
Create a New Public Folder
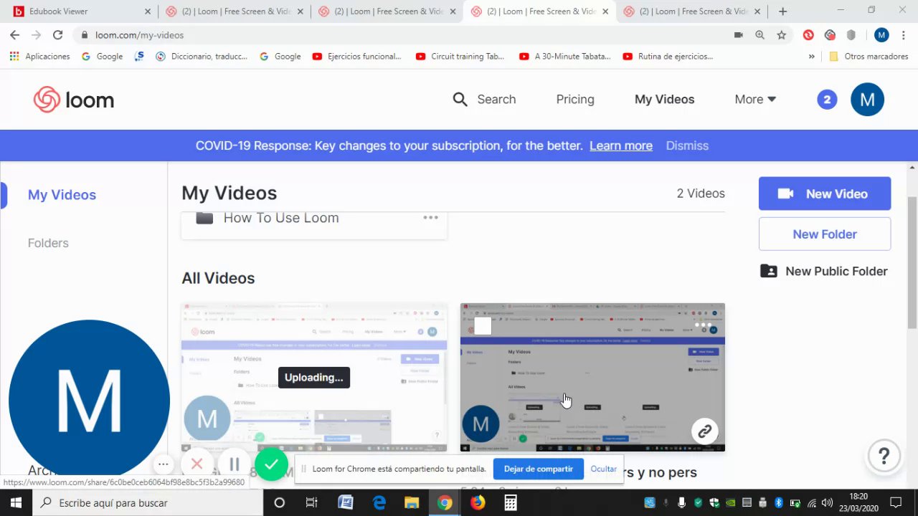pyautogui.click(x=825, y=271)
